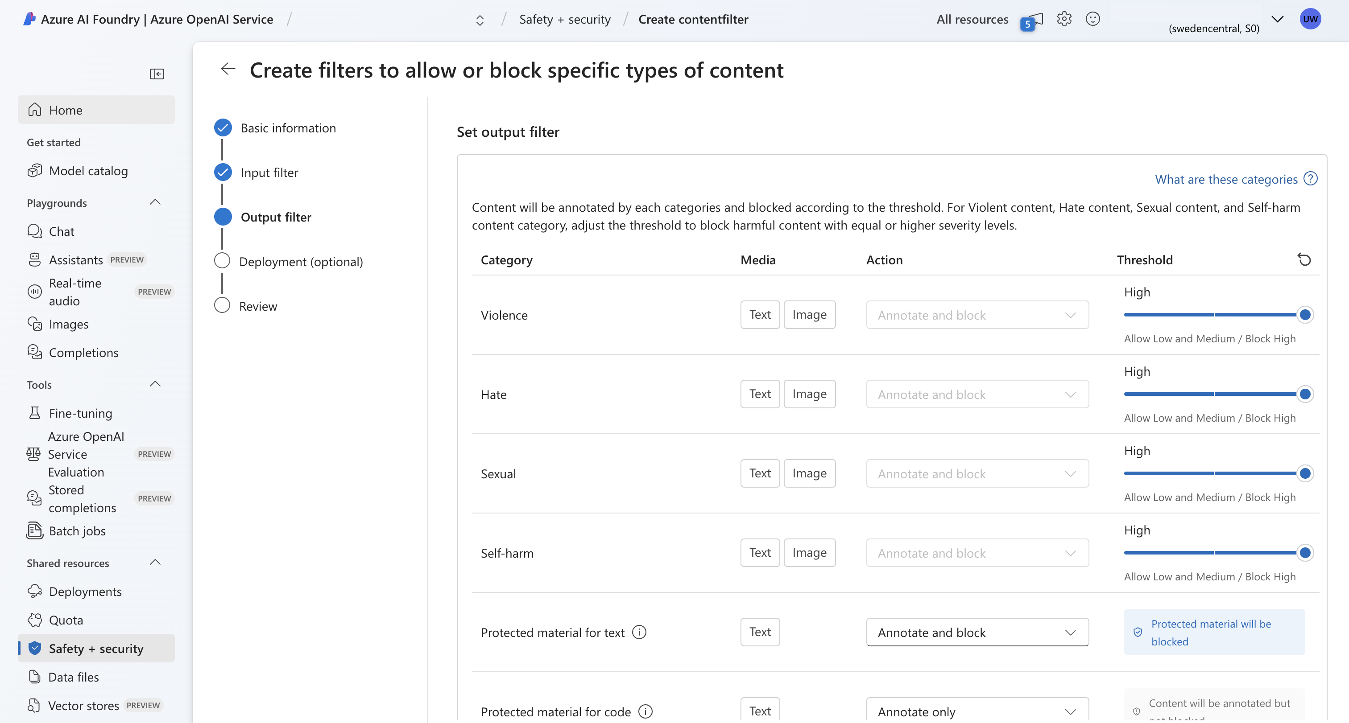Select the Review step in the wizard
The width and height of the screenshot is (1349, 723).
click(x=258, y=306)
